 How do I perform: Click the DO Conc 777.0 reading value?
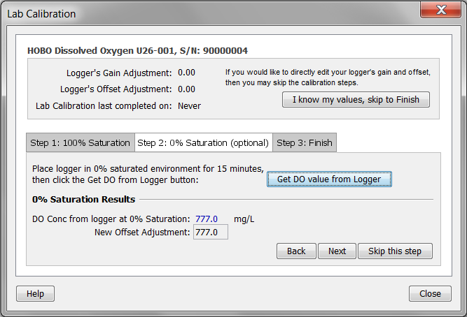[207, 219]
